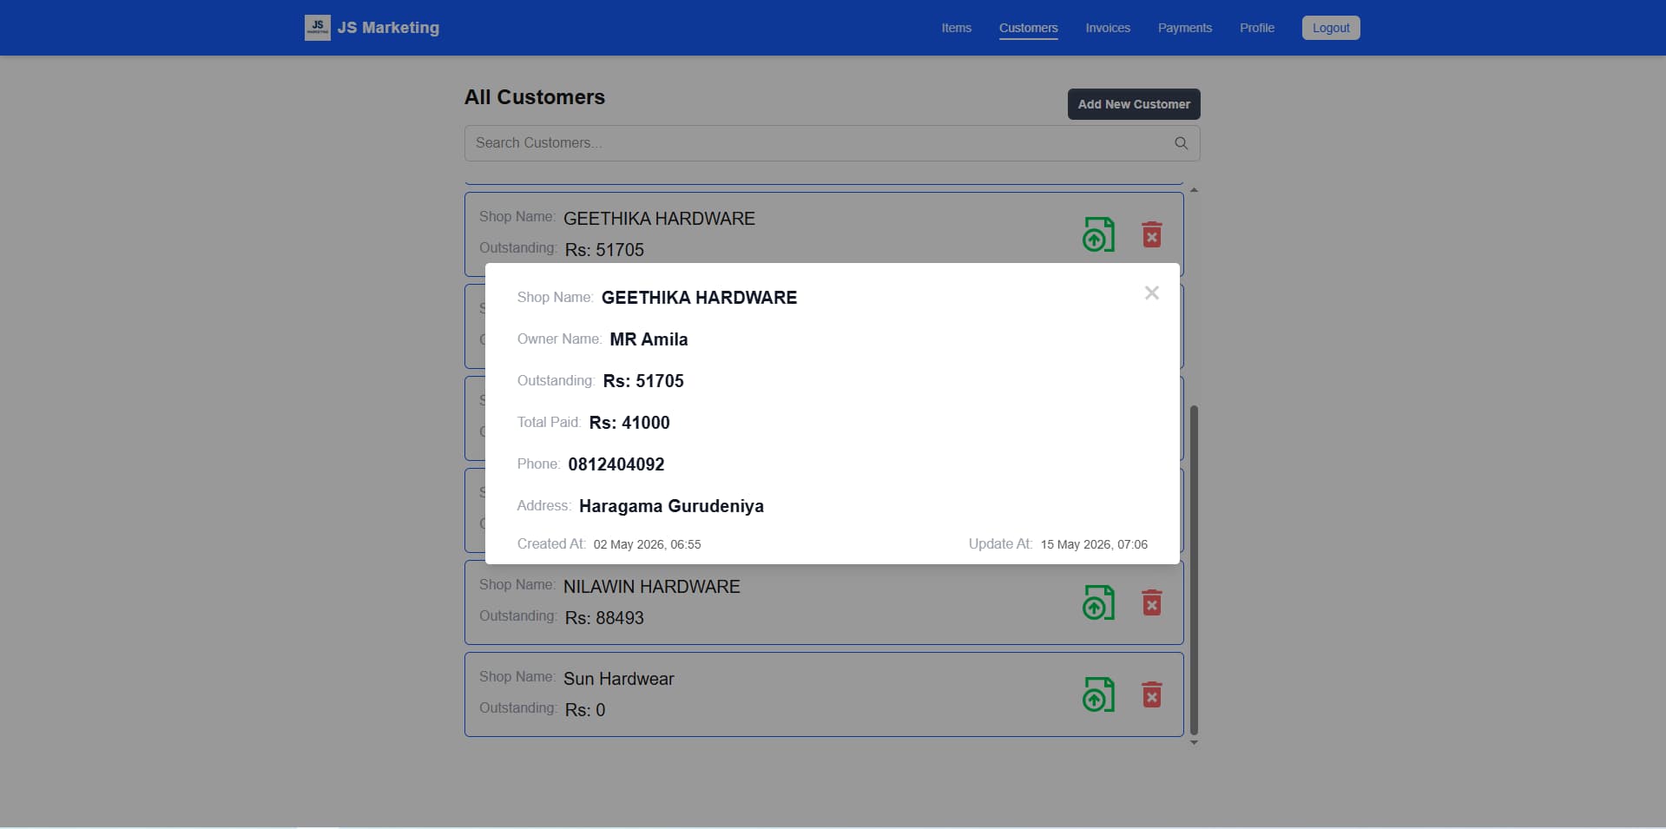The width and height of the screenshot is (1666, 829).
Task: Click phone number 0812404092
Action: pyautogui.click(x=616, y=464)
